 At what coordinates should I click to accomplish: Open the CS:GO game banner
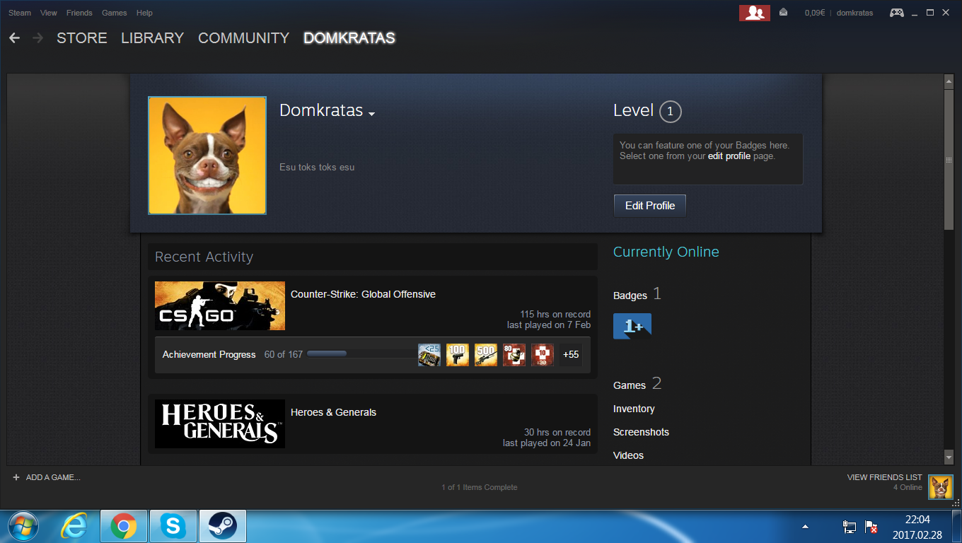(220, 305)
